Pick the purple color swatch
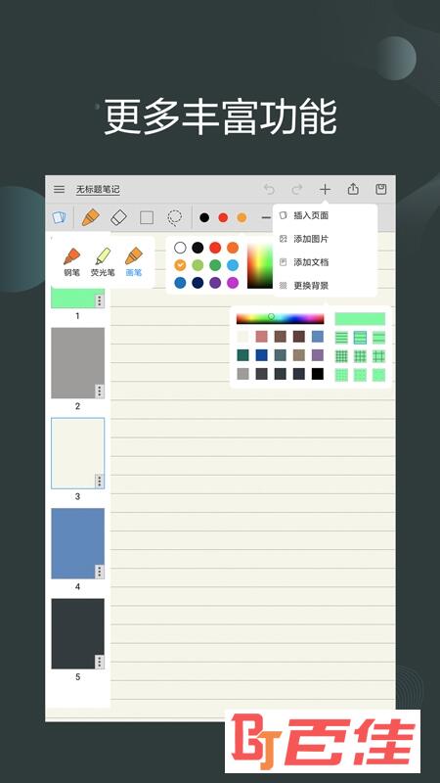The width and height of the screenshot is (440, 783). [215, 283]
